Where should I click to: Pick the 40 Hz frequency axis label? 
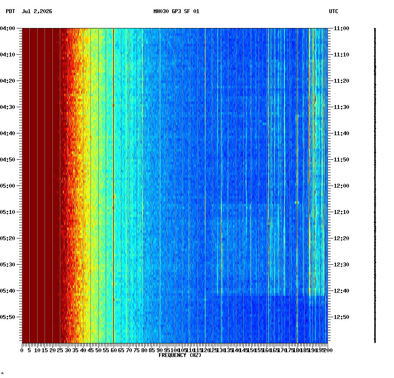tap(83, 350)
